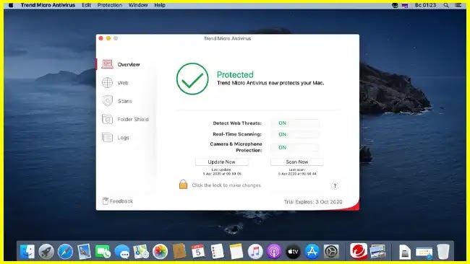Open Mail from the Dock
Image resolution: width=470 pixels, height=264 pixels.
coord(84,251)
